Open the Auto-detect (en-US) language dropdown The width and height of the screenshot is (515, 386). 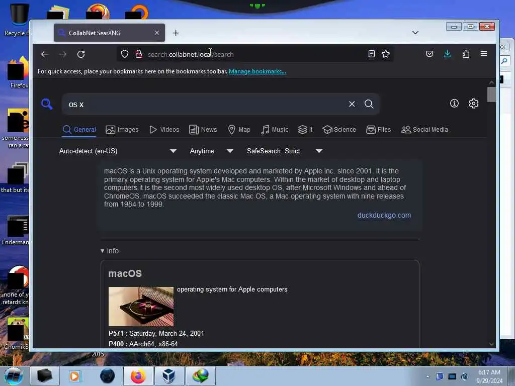(118, 151)
